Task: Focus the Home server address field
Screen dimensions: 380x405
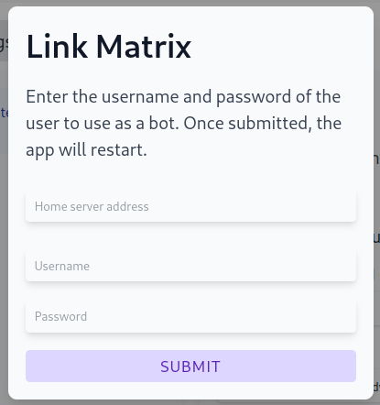Action: point(190,206)
